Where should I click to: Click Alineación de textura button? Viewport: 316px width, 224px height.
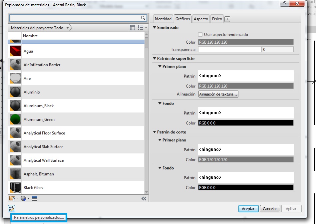pos(218,94)
